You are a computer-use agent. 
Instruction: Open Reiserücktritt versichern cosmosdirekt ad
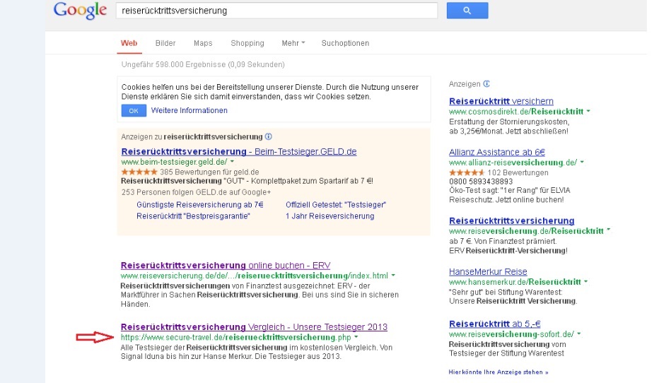[501, 101]
